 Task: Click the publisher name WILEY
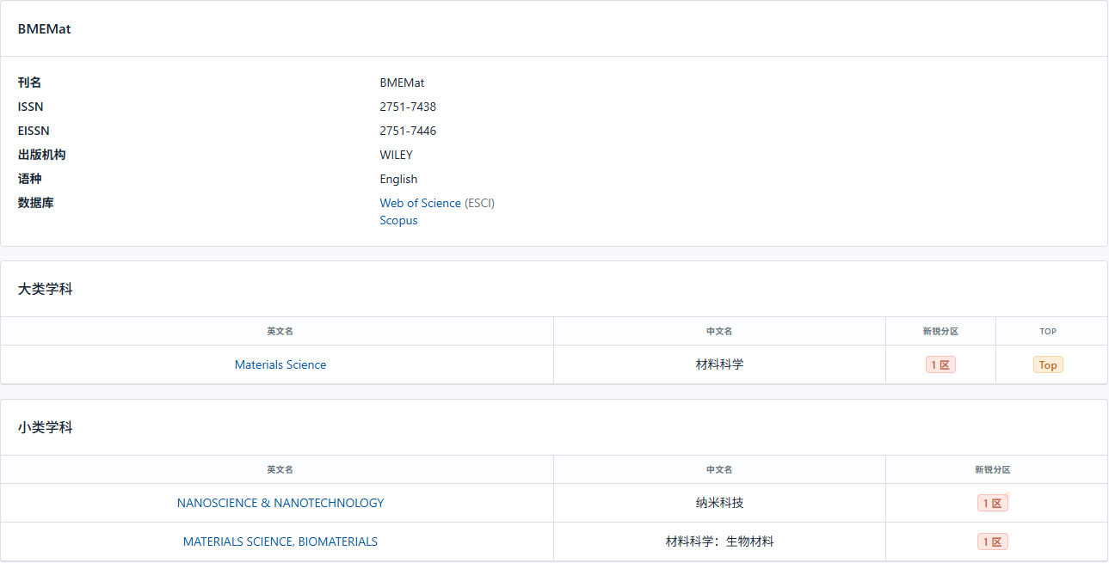pos(396,155)
